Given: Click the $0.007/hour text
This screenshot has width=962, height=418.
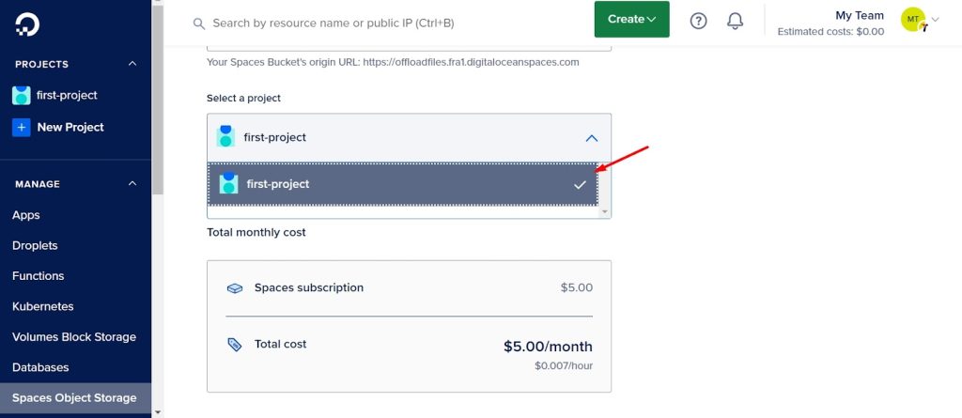Looking at the screenshot, I should (564, 365).
